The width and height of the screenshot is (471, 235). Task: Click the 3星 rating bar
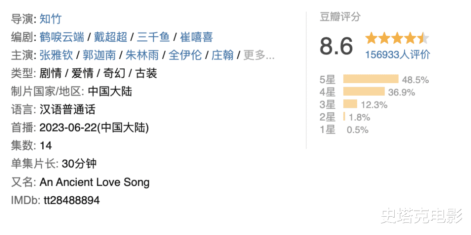[350, 104]
